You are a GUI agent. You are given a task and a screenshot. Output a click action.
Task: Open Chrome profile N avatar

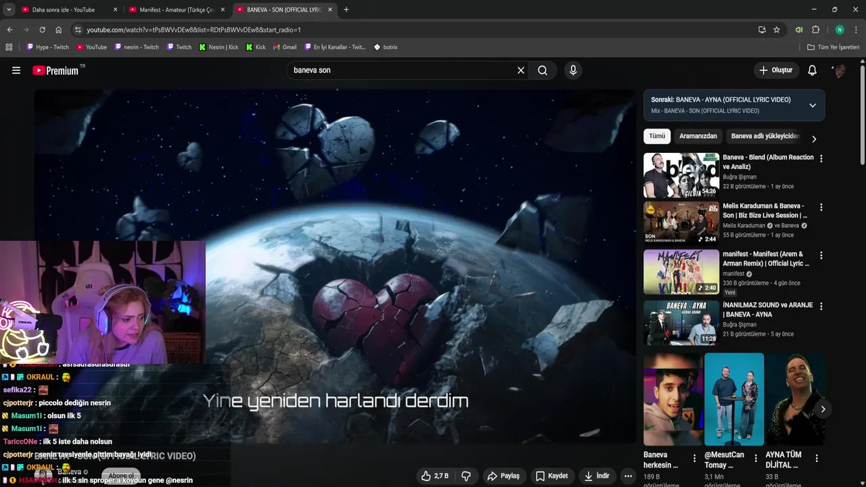[x=840, y=30]
